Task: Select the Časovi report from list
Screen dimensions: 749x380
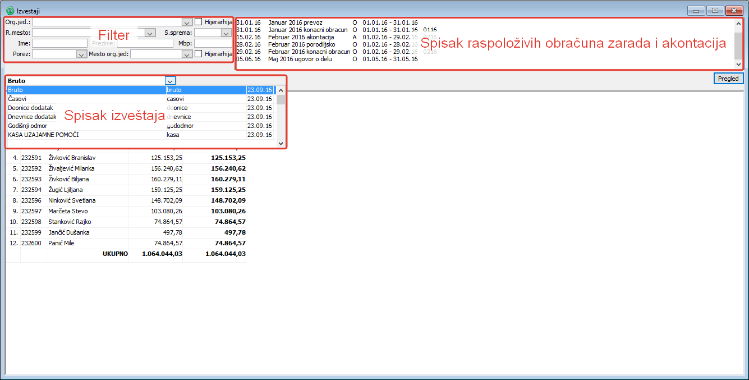Action: click(x=84, y=99)
